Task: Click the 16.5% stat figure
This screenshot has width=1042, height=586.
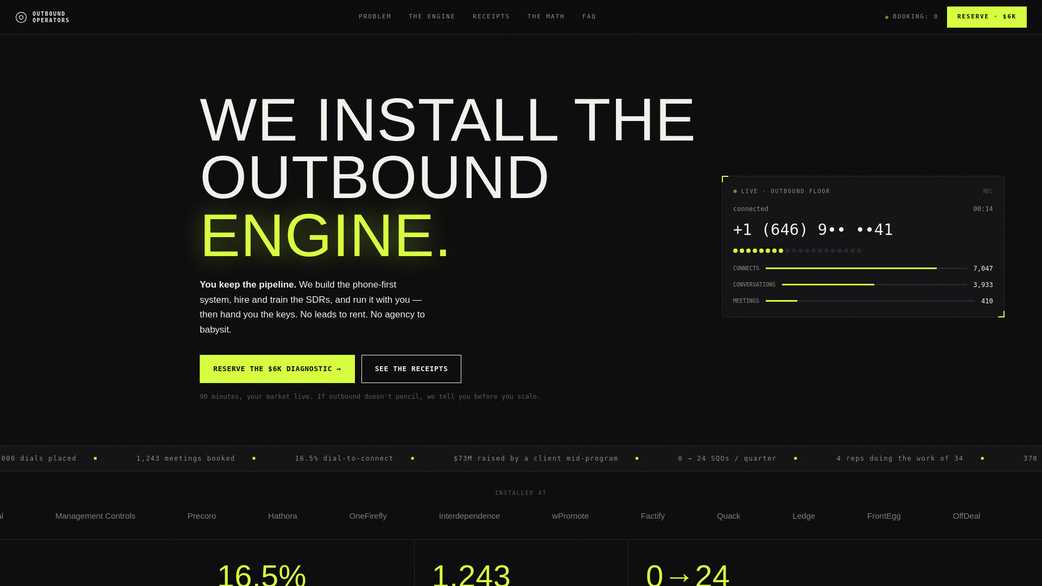Action: (262, 574)
